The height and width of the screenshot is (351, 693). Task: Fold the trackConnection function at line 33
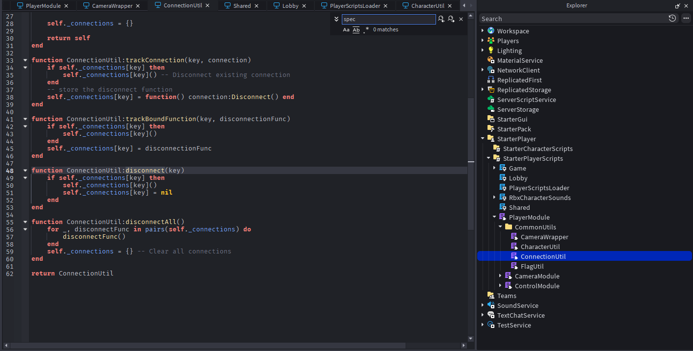pyautogui.click(x=25, y=60)
